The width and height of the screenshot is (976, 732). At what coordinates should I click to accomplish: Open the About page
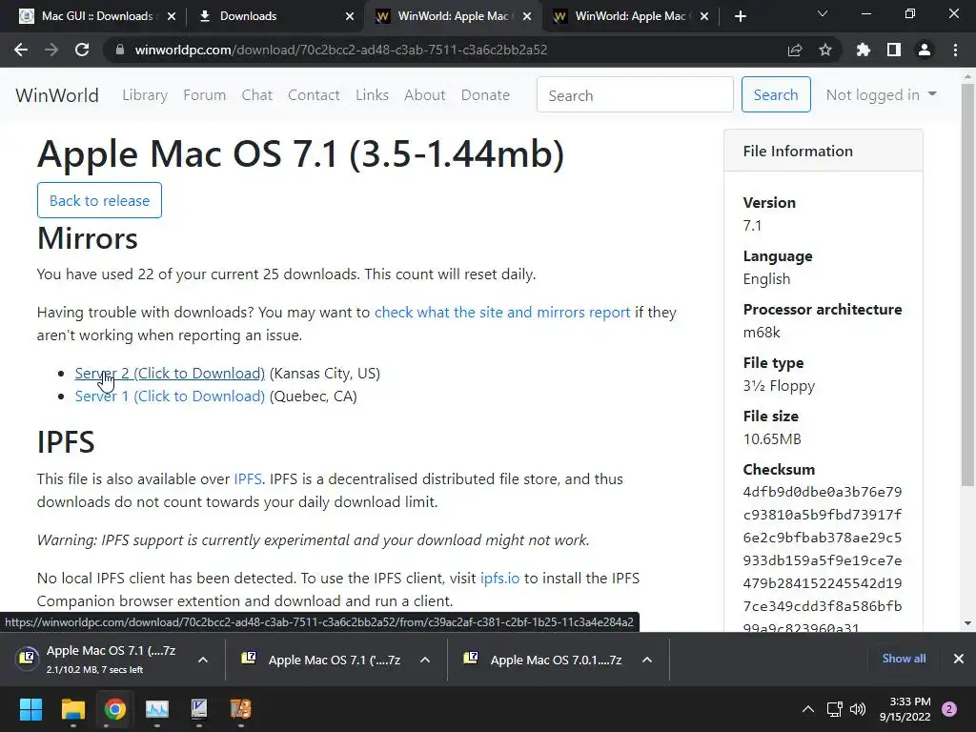(425, 95)
